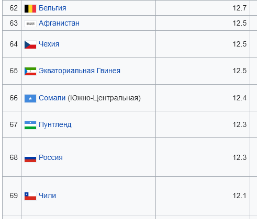Select the 12.7 value cell for Belgium
The width and height of the screenshot is (257, 219).
pyautogui.click(x=203, y=8)
